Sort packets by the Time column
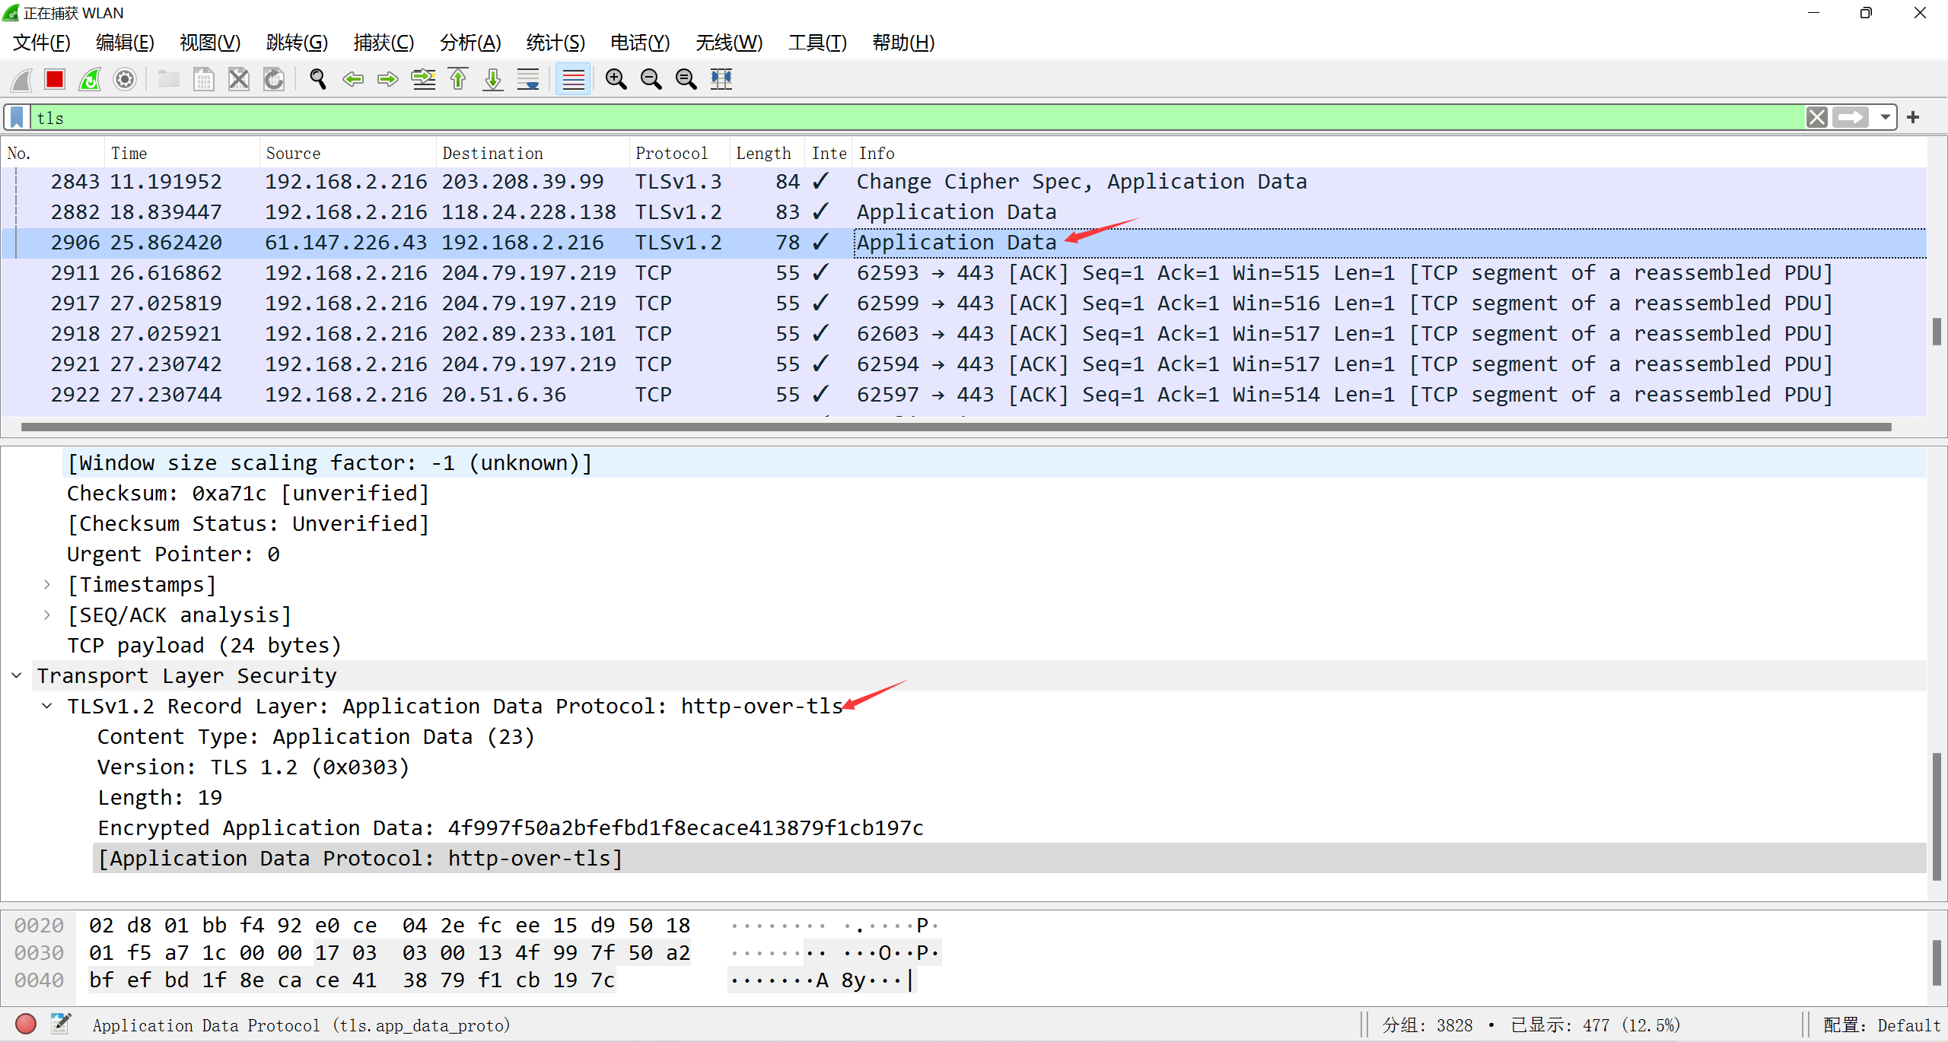Screen dimensions: 1948x1042 [x=182, y=153]
